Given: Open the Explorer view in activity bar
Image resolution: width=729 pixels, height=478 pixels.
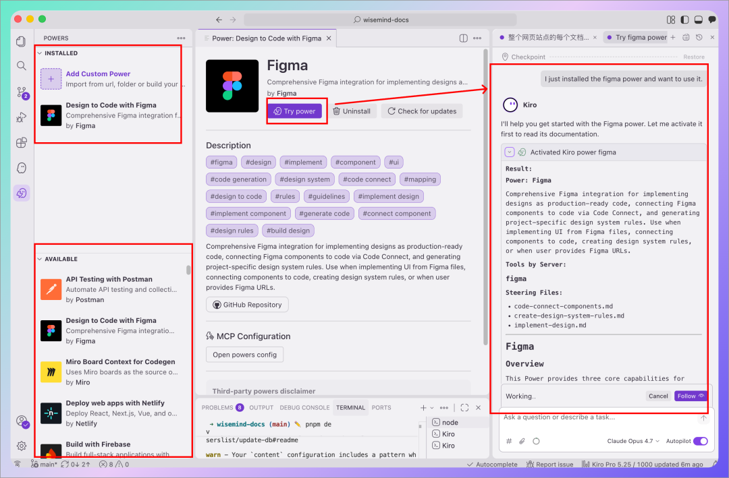Looking at the screenshot, I should pyautogui.click(x=21, y=41).
